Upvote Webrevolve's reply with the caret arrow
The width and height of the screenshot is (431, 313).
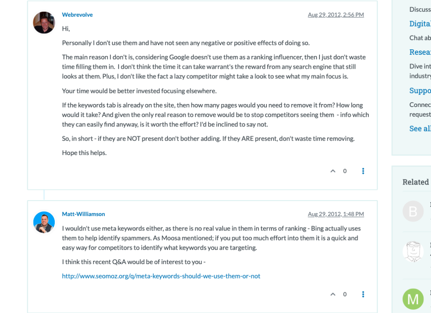point(333,171)
